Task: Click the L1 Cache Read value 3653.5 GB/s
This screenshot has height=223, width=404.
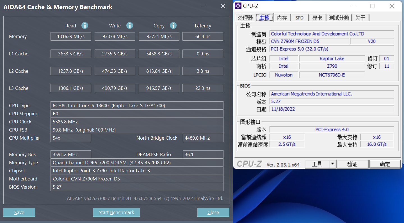Action: (71, 54)
